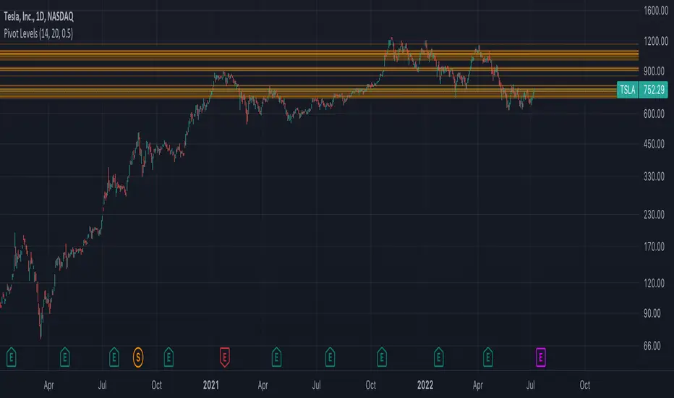Open the red earnings marker near 2021
The width and height of the screenshot is (674, 398).
(x=225, y=355)
